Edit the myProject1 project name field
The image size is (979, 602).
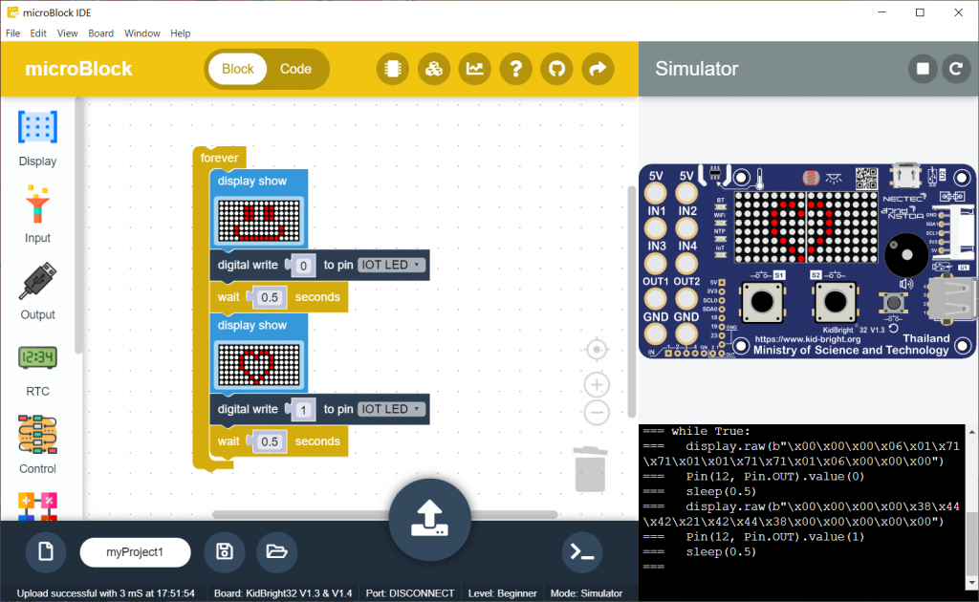135,552
